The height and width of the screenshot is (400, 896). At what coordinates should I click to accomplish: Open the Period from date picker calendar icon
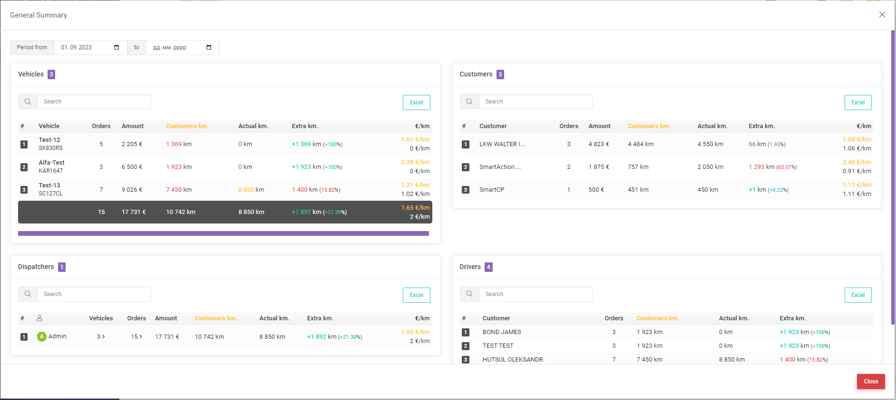[117, 47]
